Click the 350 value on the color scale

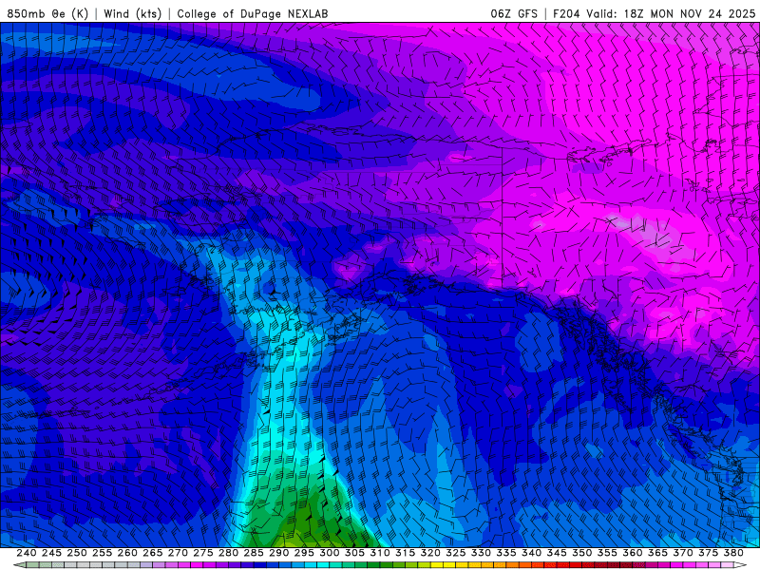pos(581,553)
